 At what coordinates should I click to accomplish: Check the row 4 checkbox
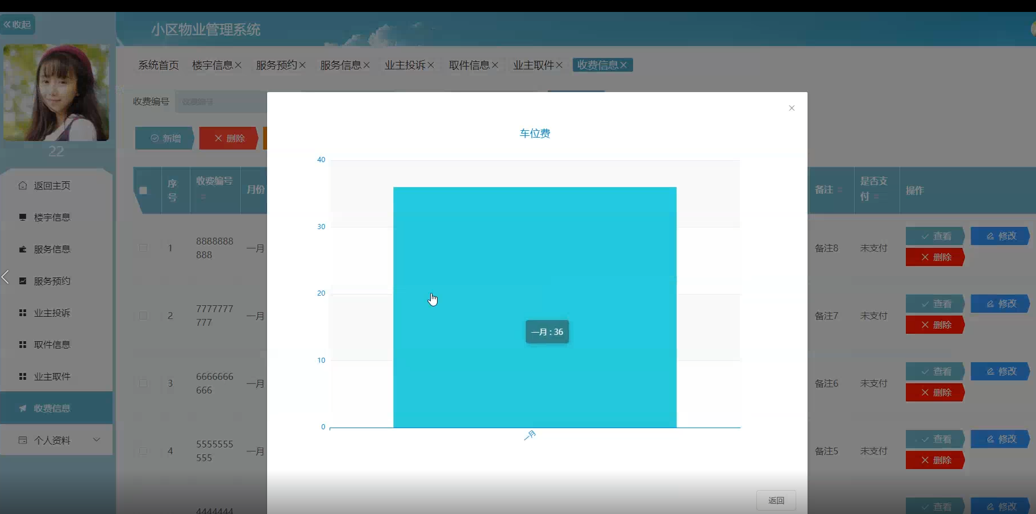tap(143, 451)
